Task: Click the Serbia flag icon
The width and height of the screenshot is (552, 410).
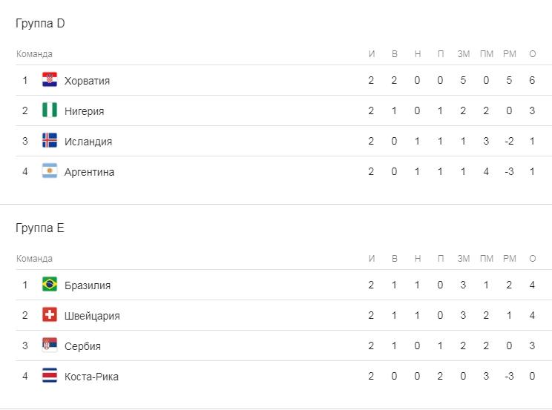Action: [x=50, y=345]
